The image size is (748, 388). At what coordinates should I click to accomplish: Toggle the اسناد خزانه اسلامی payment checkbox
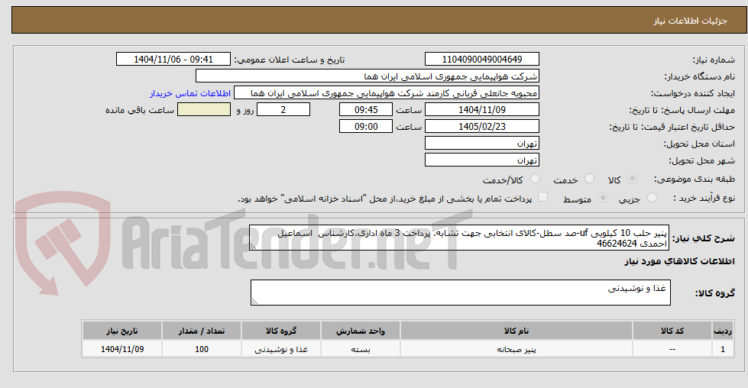pos(543,197)
